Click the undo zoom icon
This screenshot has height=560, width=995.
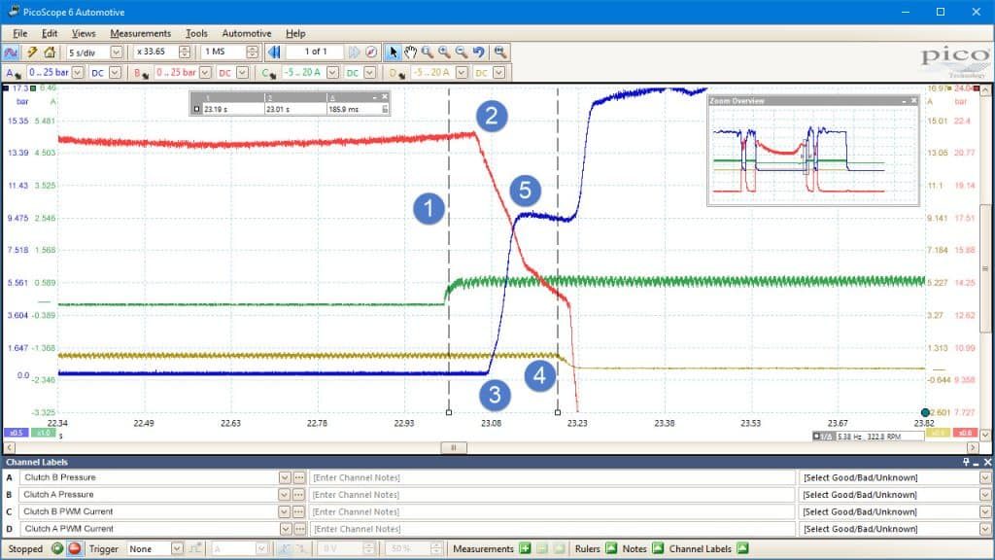(479, 52)
